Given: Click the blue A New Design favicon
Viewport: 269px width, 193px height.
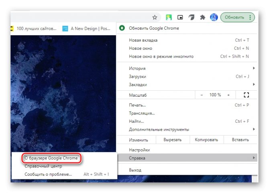Looking at the screenshot, I should (x=65, y=28).
